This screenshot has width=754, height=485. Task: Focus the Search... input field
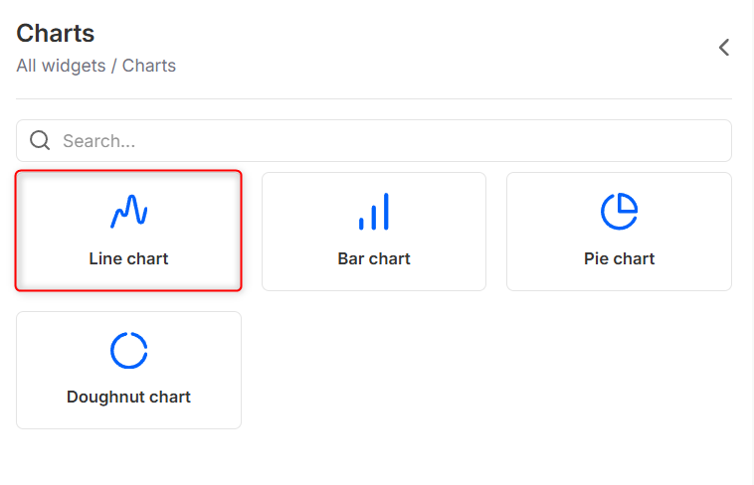(378, 141)
